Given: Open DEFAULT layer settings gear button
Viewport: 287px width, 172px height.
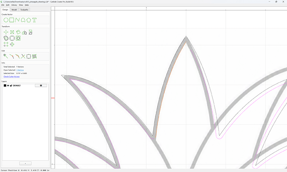Looking at the screenshot, I should click(41, 86).
